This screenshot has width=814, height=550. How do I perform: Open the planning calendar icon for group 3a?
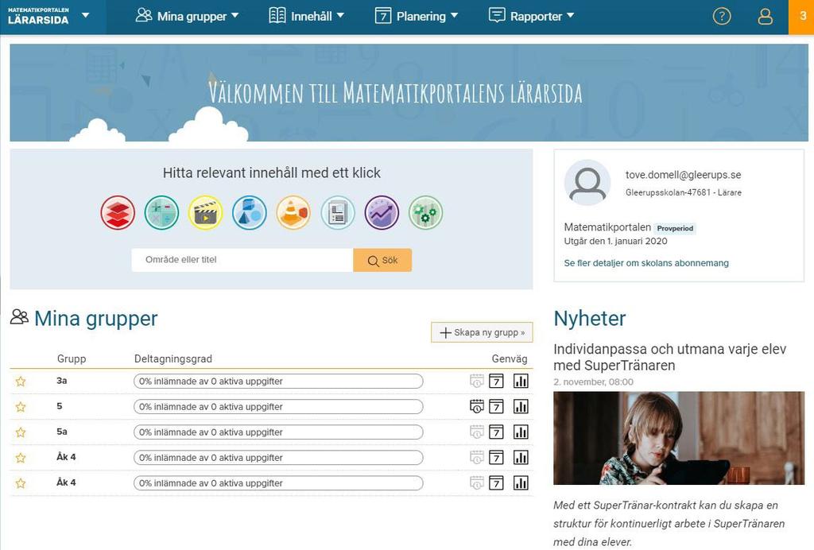point(496,381)
